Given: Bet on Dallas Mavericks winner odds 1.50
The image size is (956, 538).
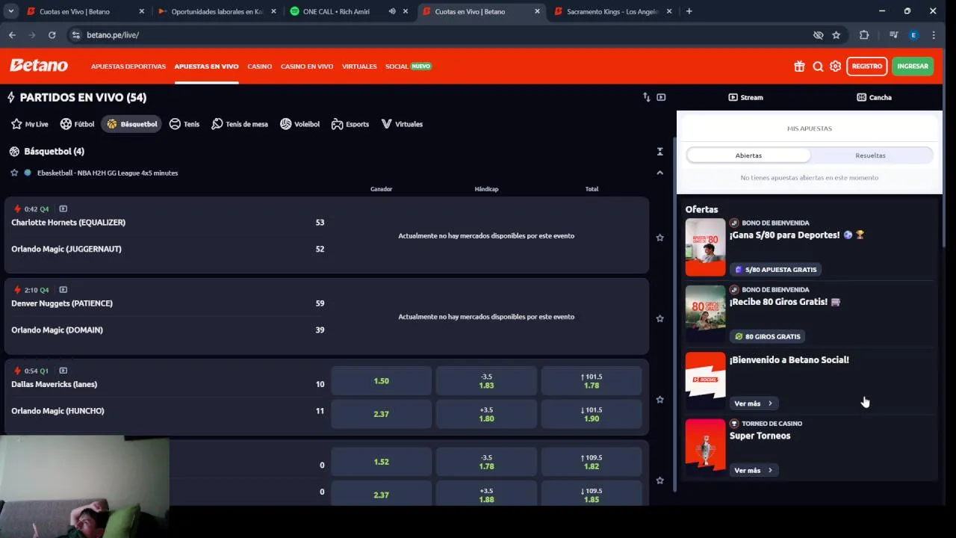Looking at the screenshot, I should coord(381,381).
